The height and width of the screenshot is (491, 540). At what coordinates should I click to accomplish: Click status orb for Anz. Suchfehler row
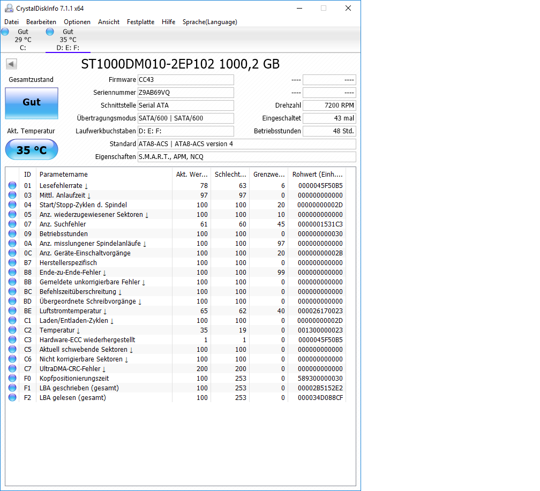coord(12,224)
